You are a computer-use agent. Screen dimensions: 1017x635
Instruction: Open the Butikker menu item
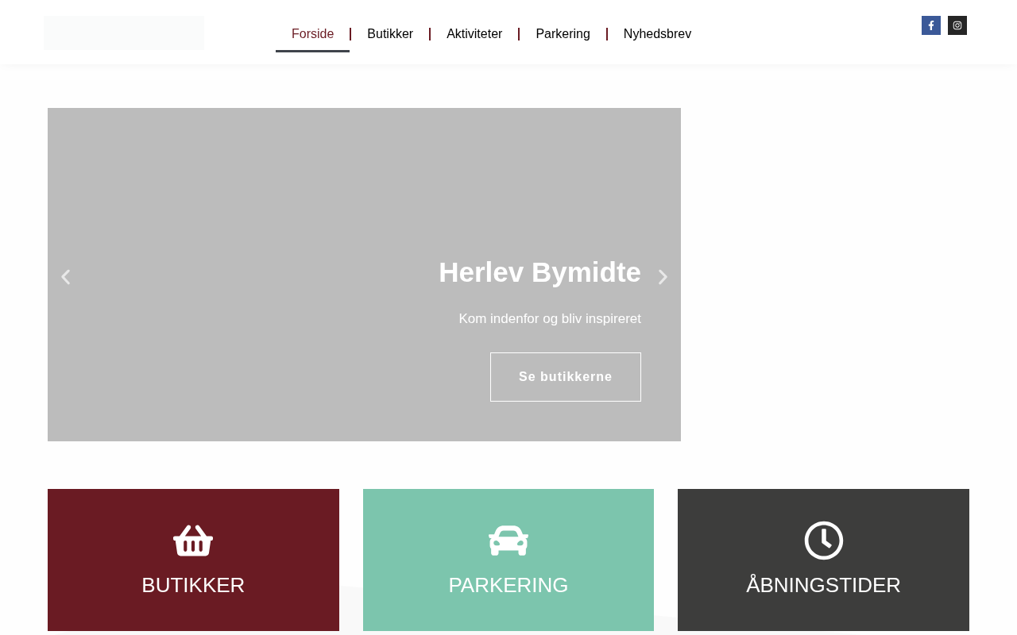(x=390, y=34)
